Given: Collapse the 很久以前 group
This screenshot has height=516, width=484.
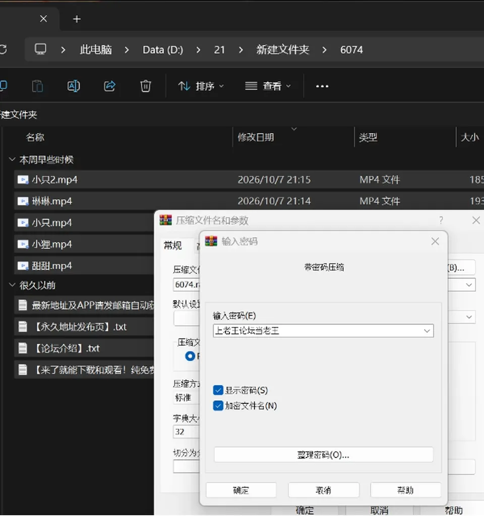Looking at the screenshot, I should pos(12,285).
